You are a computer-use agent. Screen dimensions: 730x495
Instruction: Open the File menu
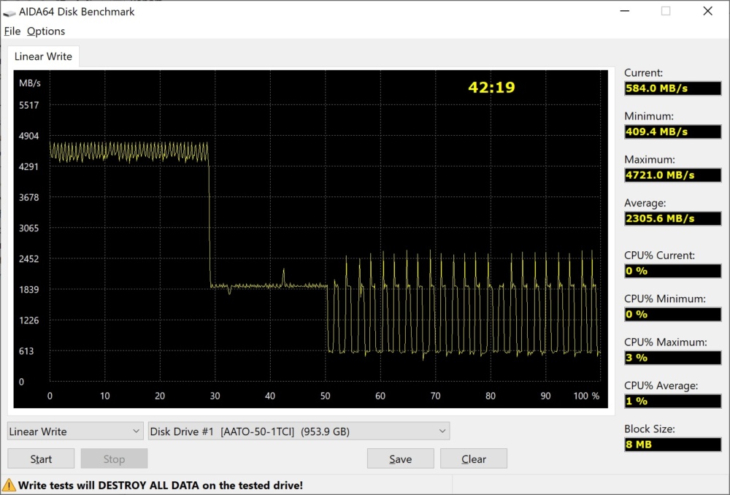click(12, 31)
